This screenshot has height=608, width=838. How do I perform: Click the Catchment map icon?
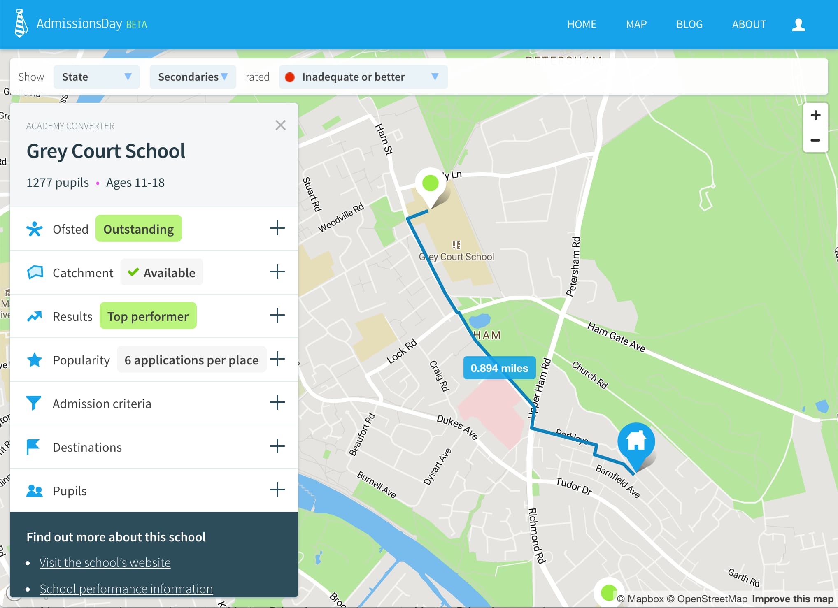tap(35, 272)
